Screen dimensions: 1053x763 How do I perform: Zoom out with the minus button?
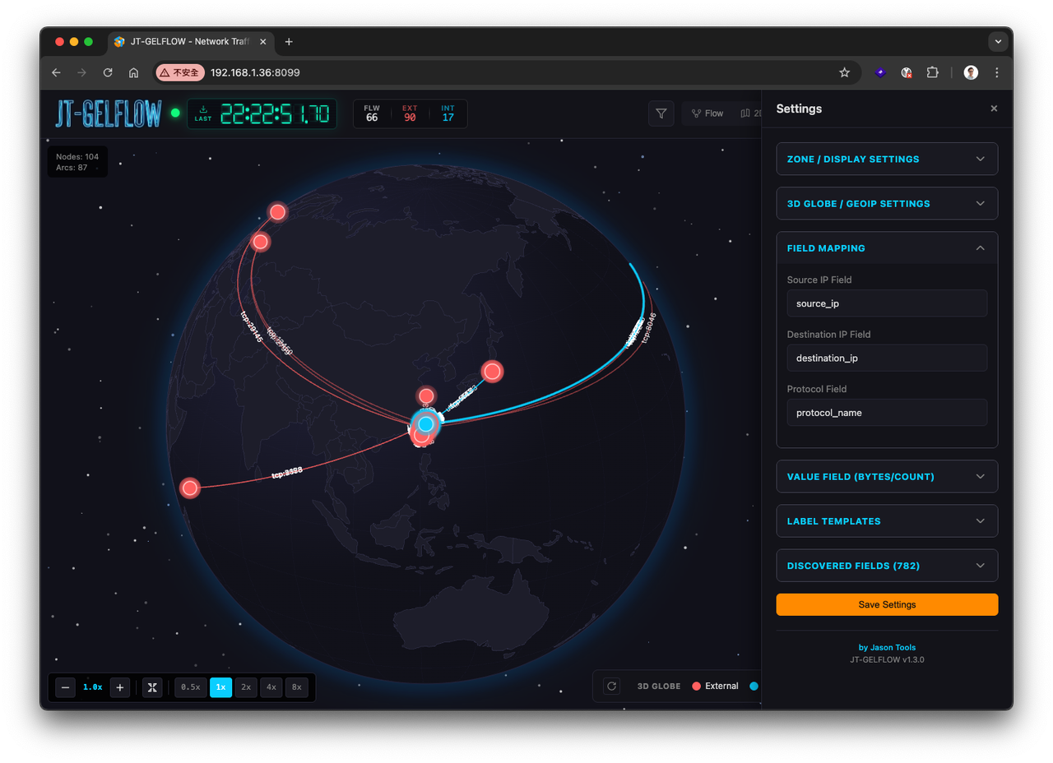pos(66,687)
